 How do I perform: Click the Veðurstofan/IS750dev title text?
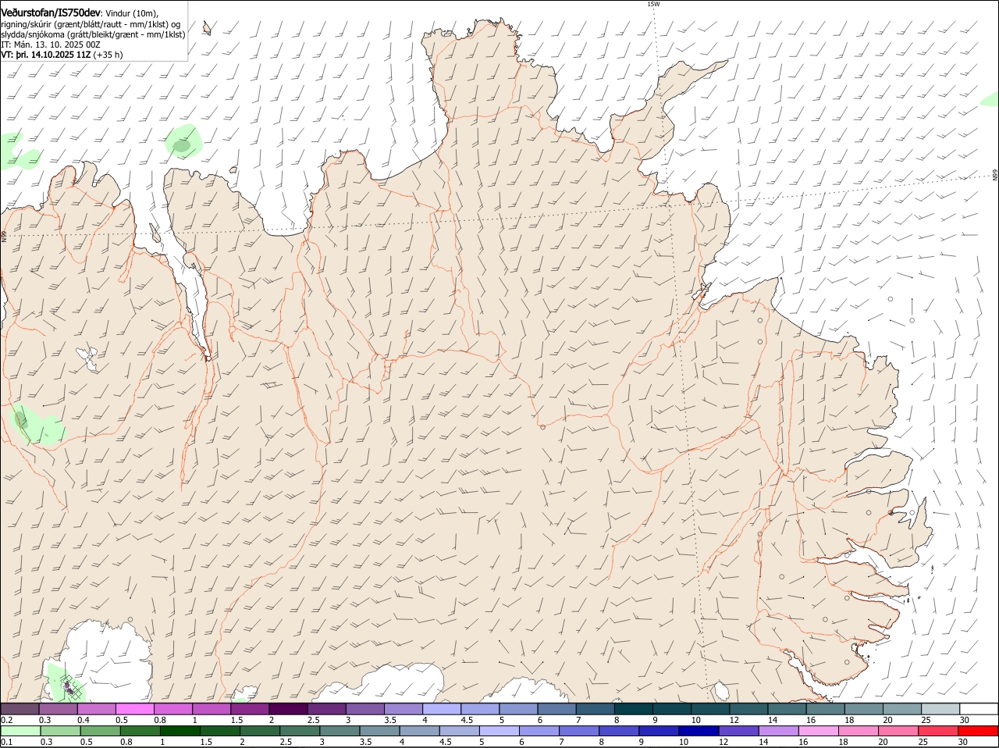pos(51,13)
